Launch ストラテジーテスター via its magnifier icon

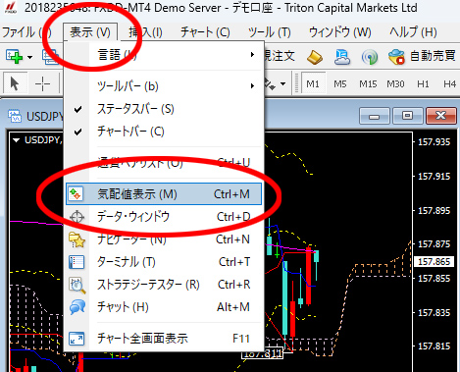[77, 285]
